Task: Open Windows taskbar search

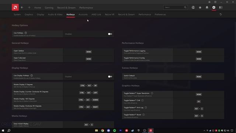Action: [9, 130]
